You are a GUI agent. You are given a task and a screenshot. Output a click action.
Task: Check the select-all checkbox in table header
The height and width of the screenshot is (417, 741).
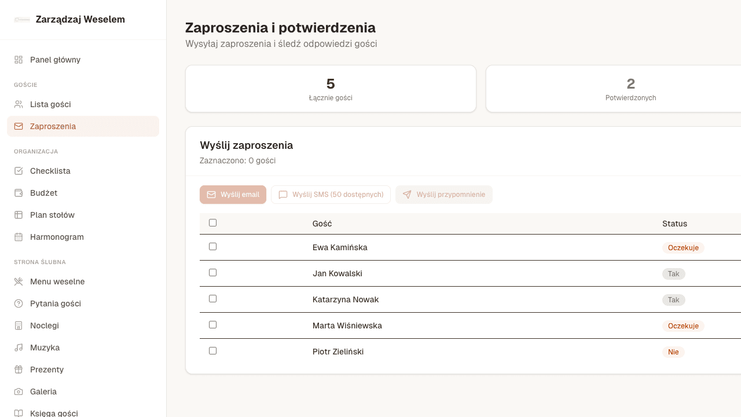tap(212, 222)
